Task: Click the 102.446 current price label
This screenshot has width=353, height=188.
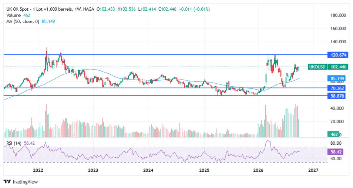Action: [337, 67]
